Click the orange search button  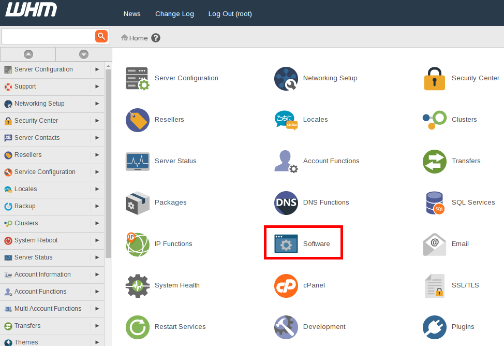(x=101, y=36)
